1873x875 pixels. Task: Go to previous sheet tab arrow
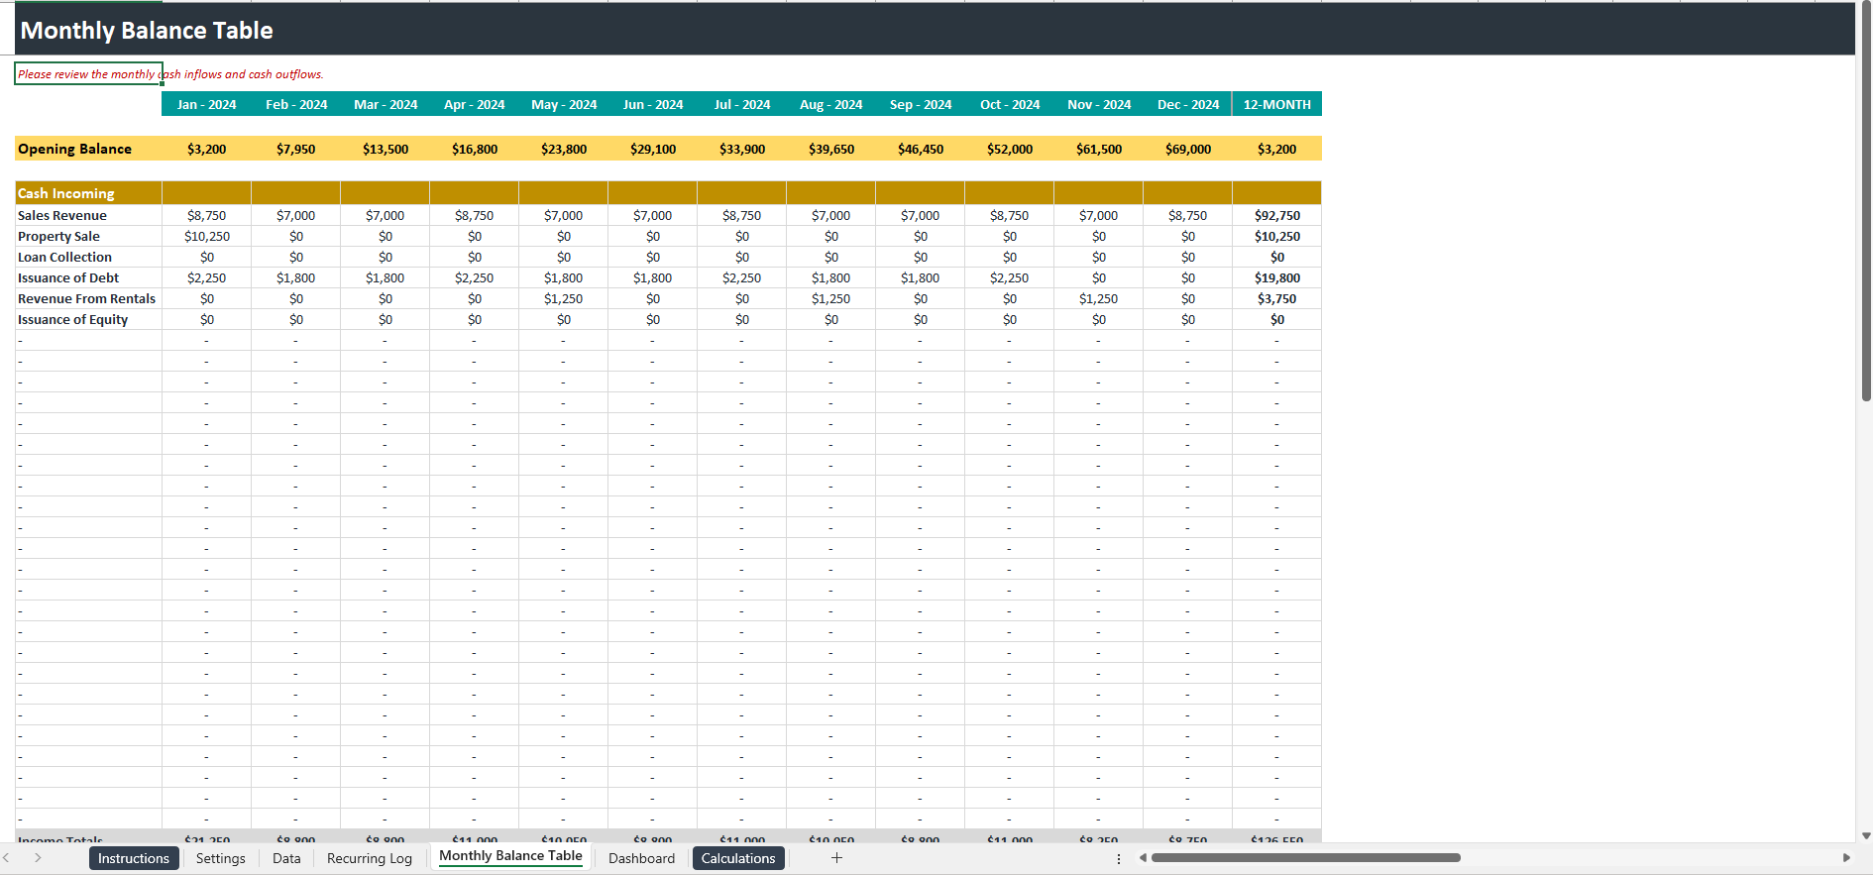coord(7,858)
